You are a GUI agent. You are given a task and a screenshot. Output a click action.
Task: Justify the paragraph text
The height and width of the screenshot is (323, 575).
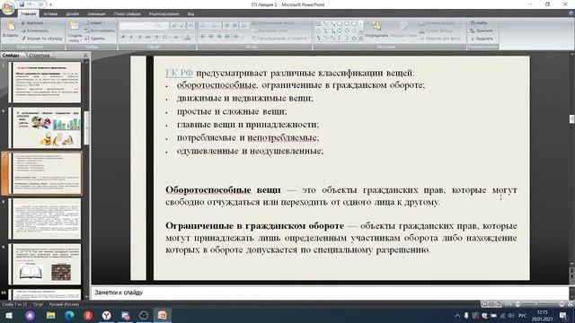227,37
